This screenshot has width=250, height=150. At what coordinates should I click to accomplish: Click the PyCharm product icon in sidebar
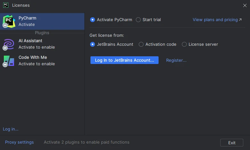pyautogui.click(x=9, y=21)
